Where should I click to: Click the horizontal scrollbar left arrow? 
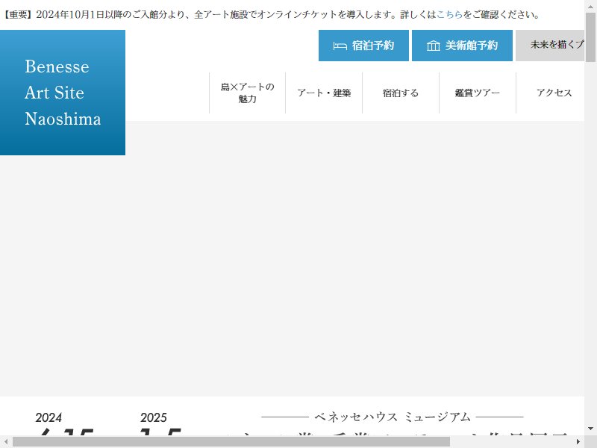click(x=6, y=442)
